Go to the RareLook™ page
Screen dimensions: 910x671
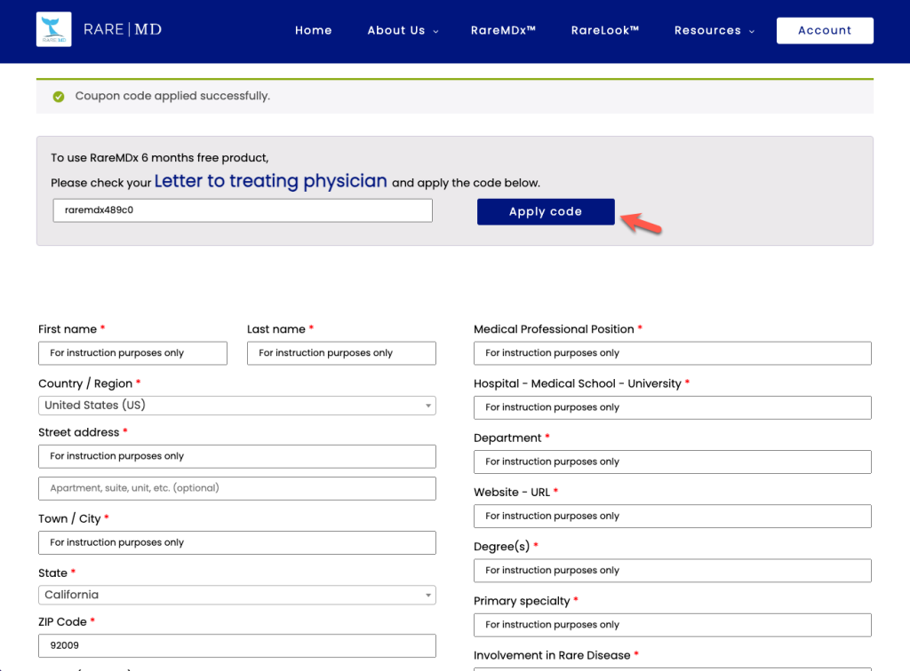(x=604, y=30)
